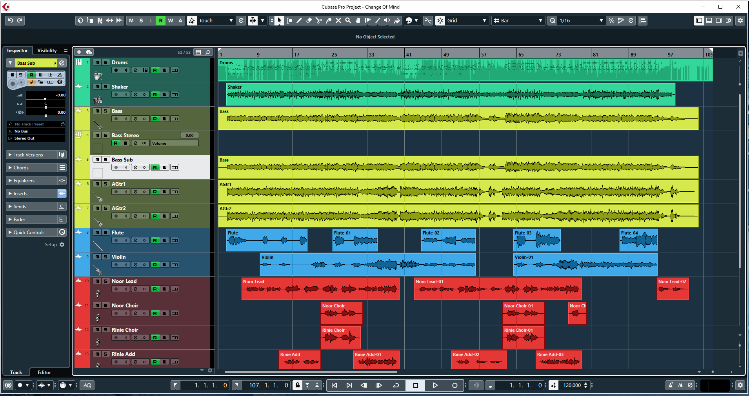Click the Drums track drum kit picture
The height and width of the screenshot is (396, 749).
(98, 76)
